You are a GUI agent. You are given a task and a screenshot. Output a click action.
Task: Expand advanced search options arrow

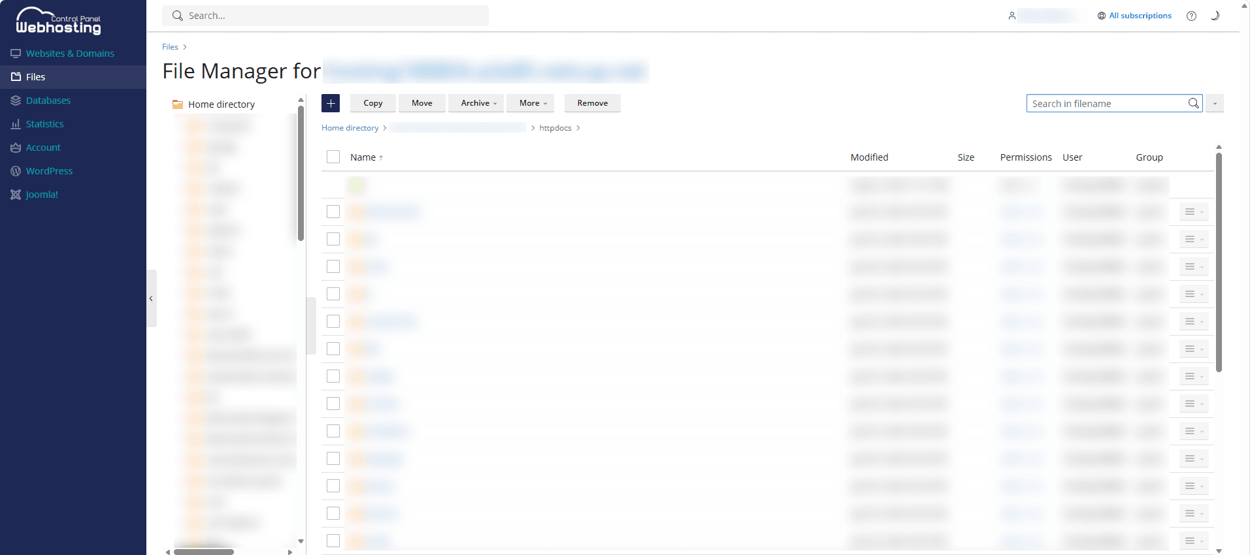(1215, 103)
